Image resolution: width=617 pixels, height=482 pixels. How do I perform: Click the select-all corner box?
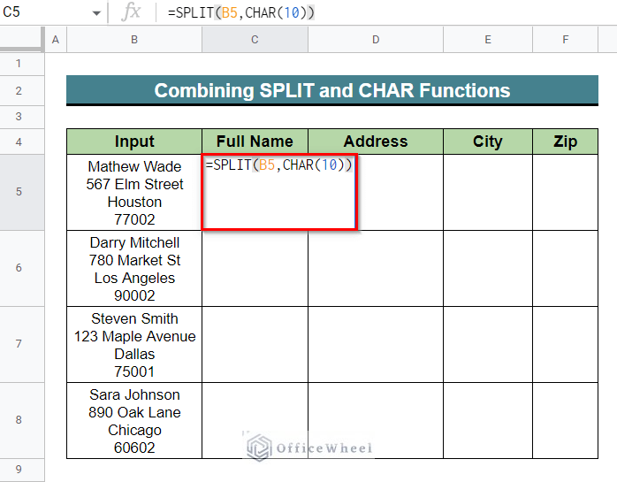[21, 40]
